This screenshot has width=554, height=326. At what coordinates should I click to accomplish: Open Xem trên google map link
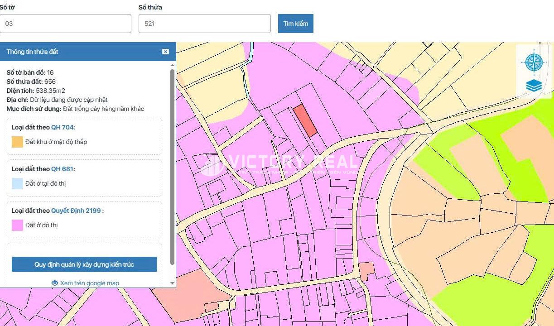click(90, 283)
